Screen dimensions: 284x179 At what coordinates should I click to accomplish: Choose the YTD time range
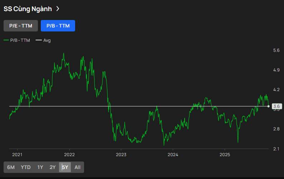click(26, 167)
